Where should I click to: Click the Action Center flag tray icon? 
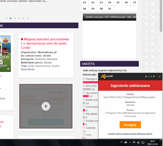coord(134,142)
